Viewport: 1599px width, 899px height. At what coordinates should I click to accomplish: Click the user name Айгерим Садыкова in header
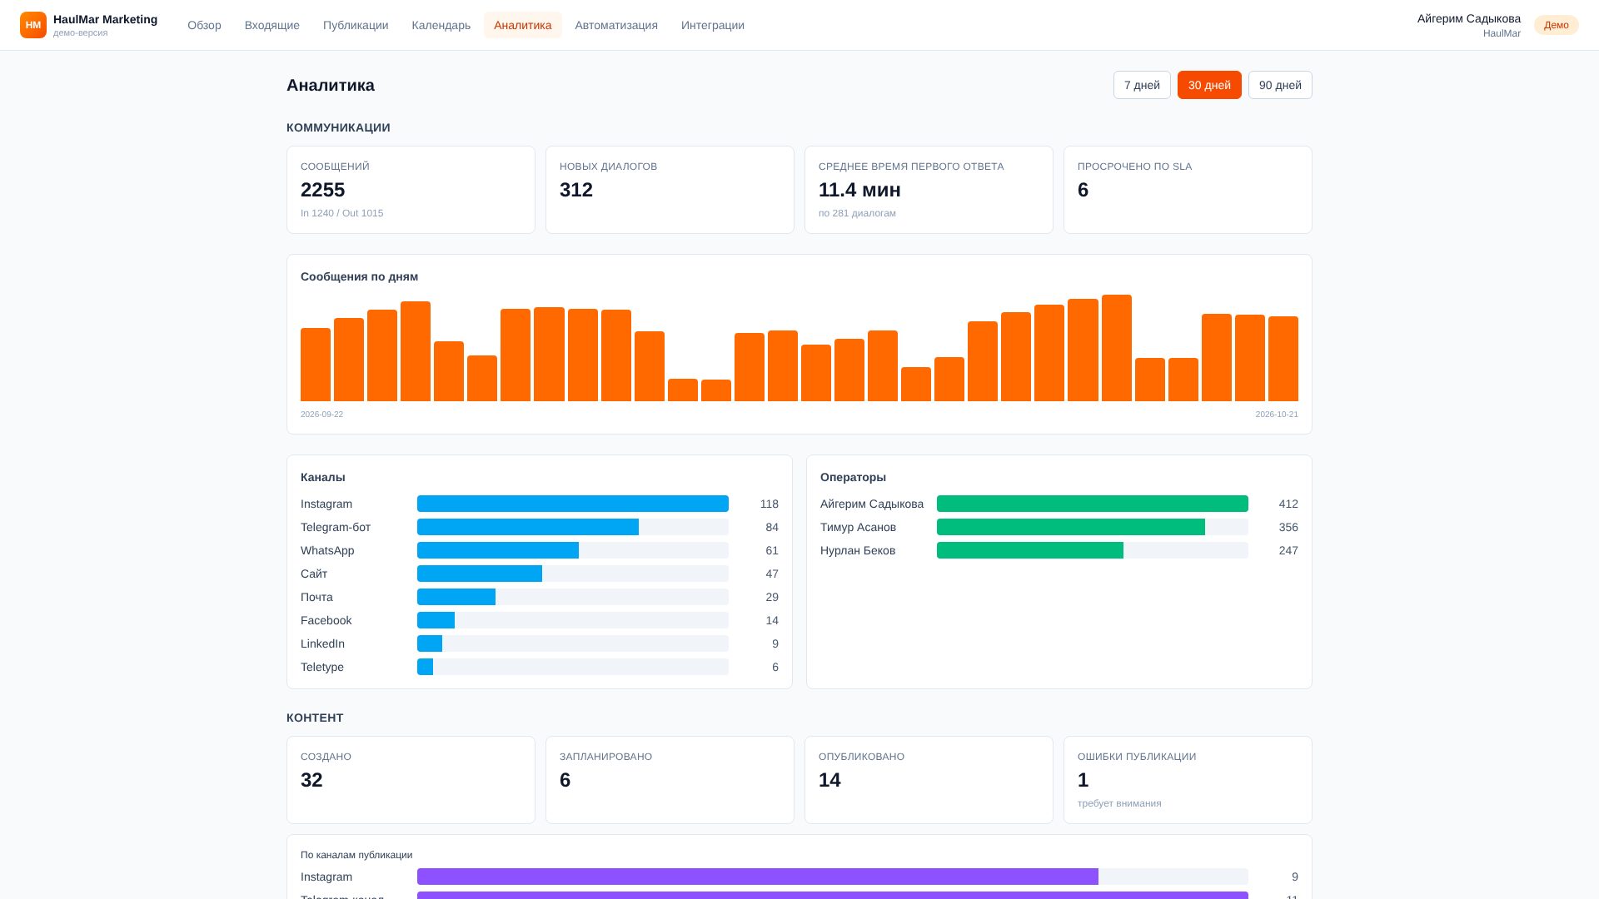click(x=1469, y=18)
